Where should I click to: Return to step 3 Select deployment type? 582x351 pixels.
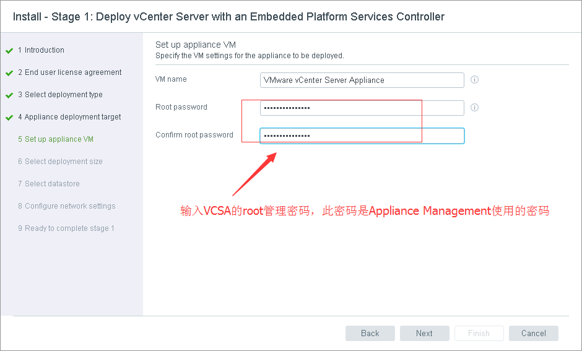pos(60,95)
